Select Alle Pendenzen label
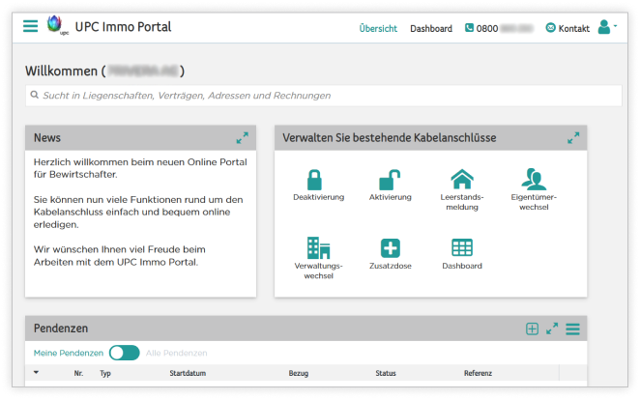 point(176,353)
